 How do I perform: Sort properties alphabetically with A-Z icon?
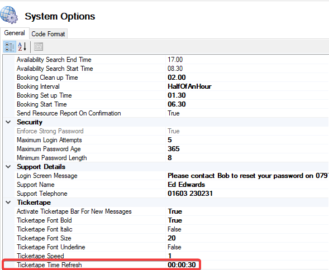point(22,47)
